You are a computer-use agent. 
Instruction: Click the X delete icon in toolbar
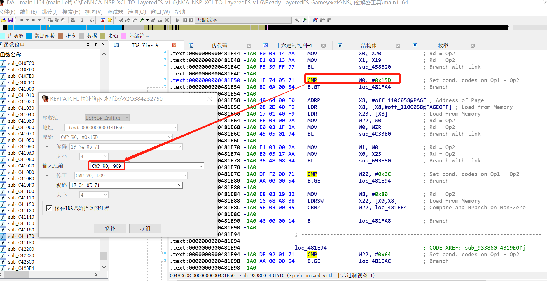[167, 20]
